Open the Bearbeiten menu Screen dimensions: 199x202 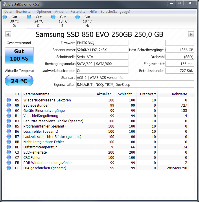pos(24,12)
